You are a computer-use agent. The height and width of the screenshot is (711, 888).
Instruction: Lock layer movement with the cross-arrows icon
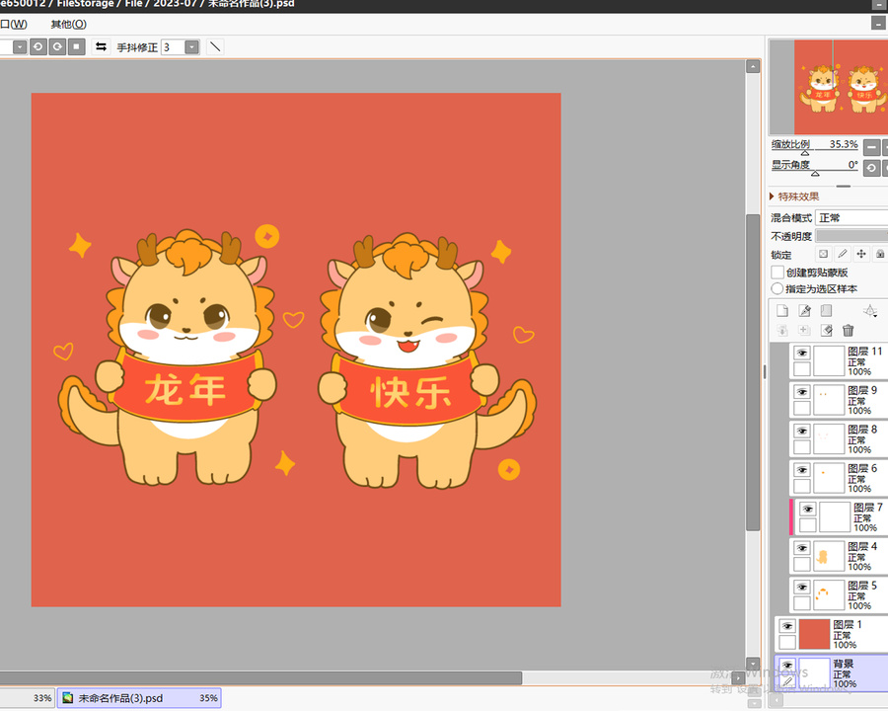tap(861, 254)
